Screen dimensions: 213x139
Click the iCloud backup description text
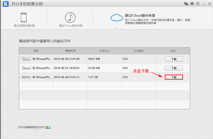point(158,22)
